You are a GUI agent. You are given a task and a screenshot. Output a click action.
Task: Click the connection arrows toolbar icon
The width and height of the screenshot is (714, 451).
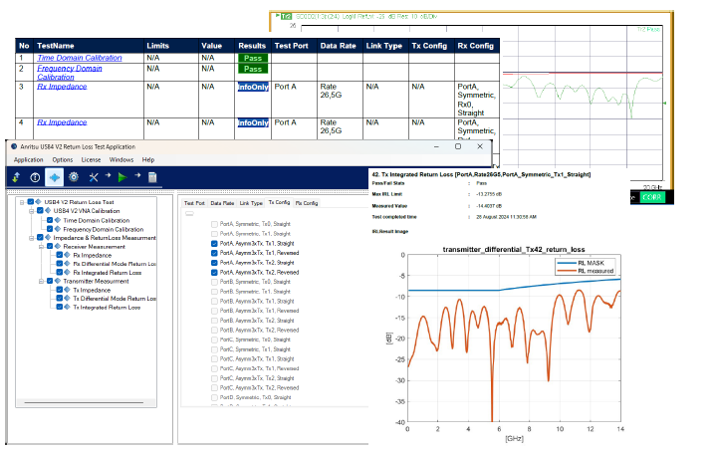click(15, 176)
